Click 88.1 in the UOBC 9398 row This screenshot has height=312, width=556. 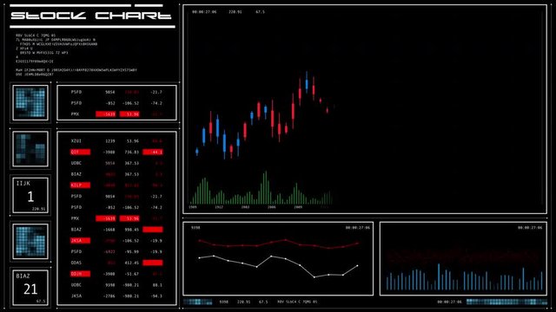coord(157,285)
